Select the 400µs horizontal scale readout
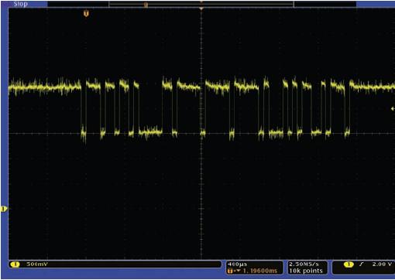Image resolution: width=395 pixels, height=280 pixels. [x=237, y=265]
